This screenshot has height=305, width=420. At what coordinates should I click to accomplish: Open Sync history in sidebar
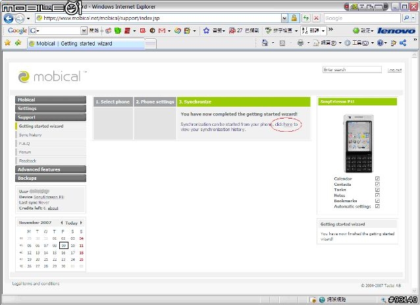pyautogui.click(x=51, y=135)
